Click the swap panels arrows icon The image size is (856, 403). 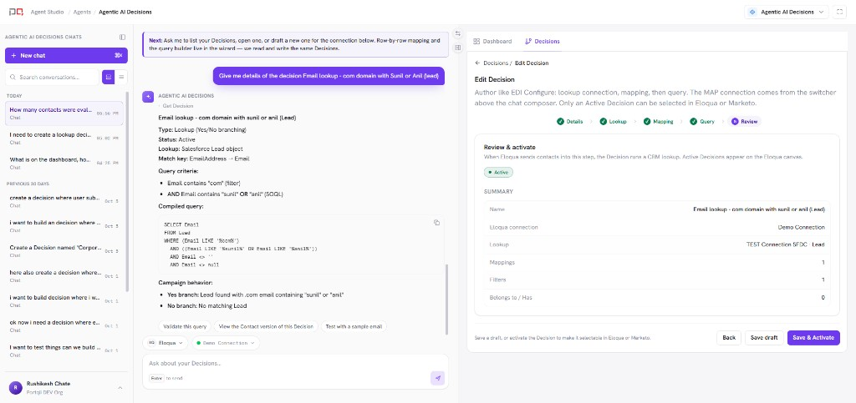pyautogui.click(x=457, y=33)
